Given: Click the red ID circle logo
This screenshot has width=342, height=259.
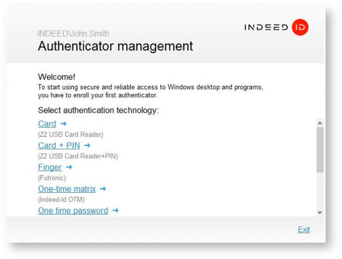Looking at the screenshot, I should (300, 27).
